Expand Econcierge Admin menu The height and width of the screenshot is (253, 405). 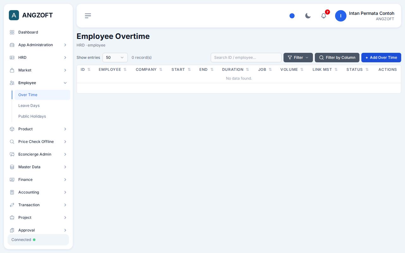pos(38,154)
